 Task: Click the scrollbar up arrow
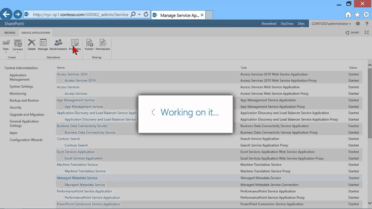click(370, 65)
